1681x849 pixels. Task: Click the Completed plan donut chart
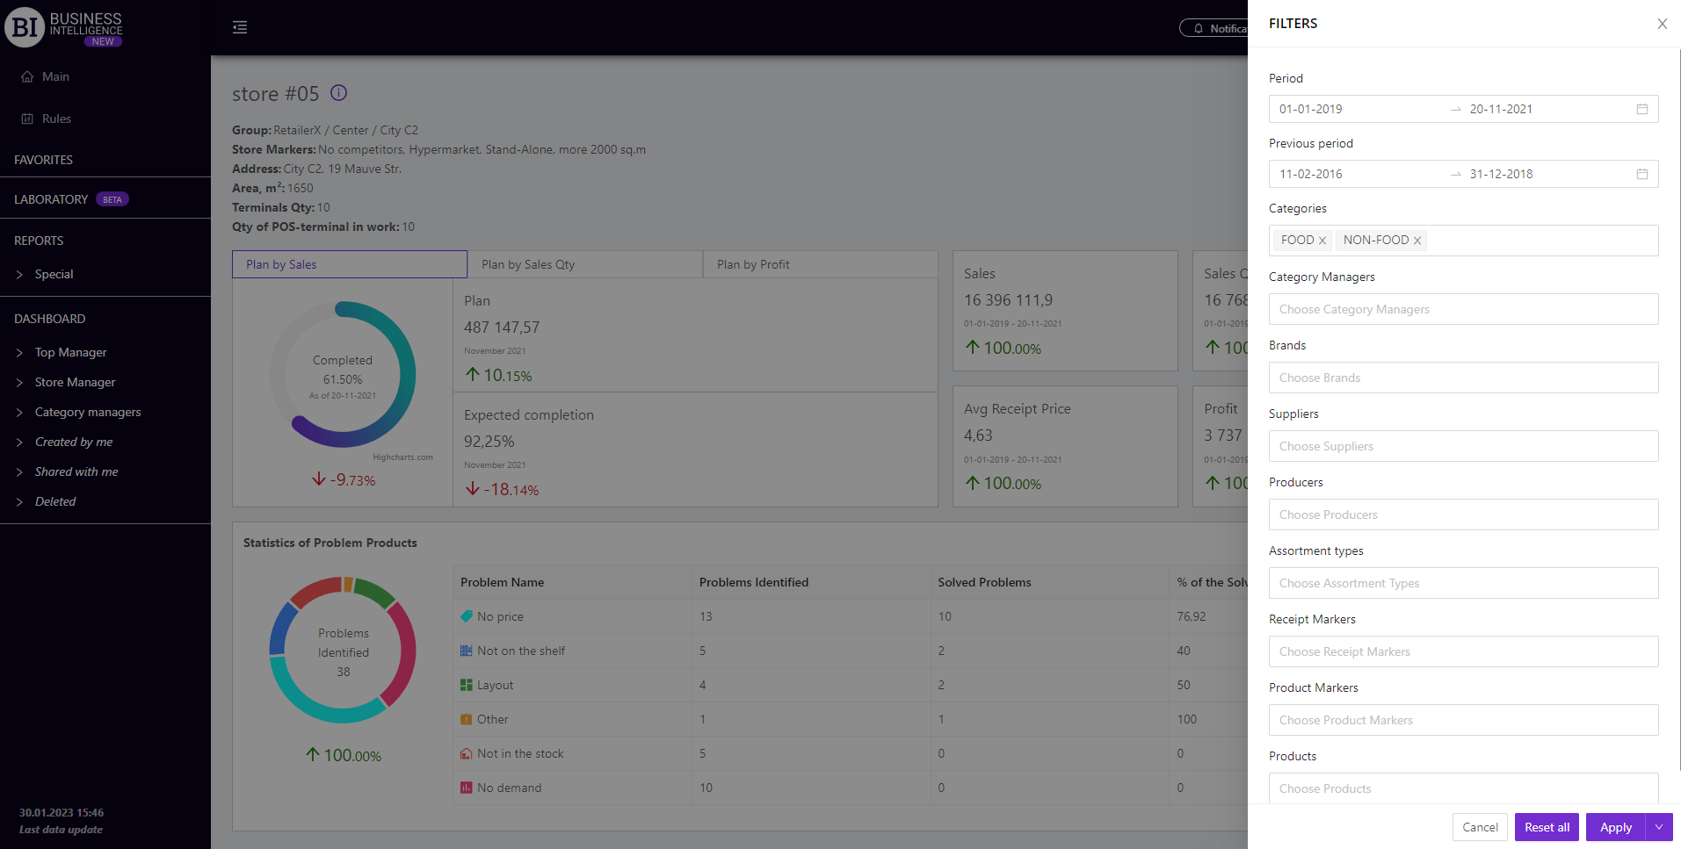[343, 375]
